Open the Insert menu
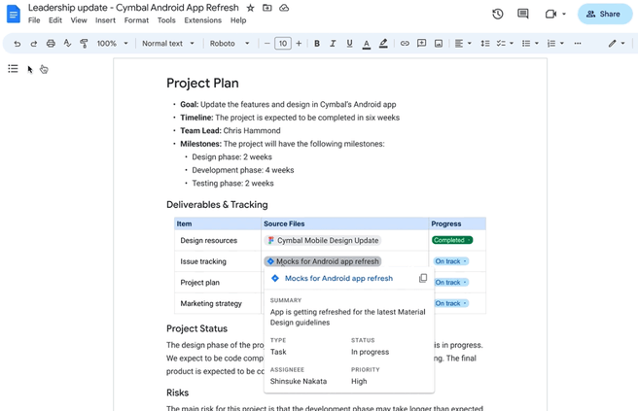The width and height of the screenshot is (638, 411). 105,20
